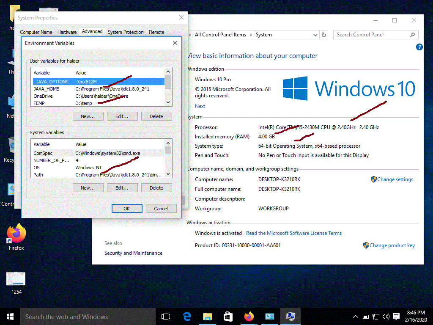Screen dimensions: 433x325
Task: Check the battery status tray icon
Action: click(366, 317)
